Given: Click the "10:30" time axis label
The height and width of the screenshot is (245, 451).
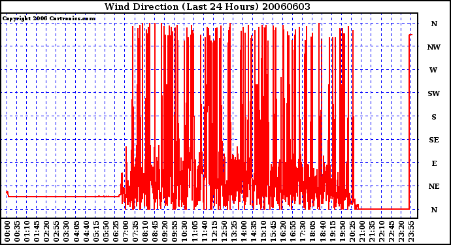Looking at the screenshot, I should tap(184, 231).
